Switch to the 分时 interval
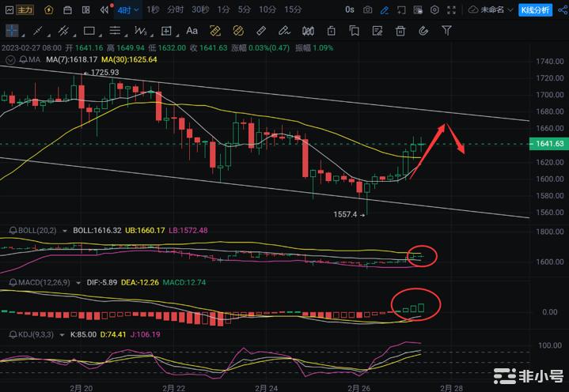 175,9
